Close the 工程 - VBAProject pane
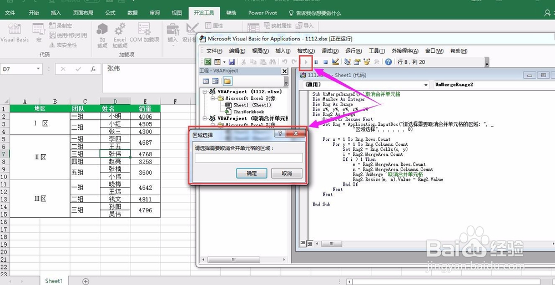 click(284, 71)
